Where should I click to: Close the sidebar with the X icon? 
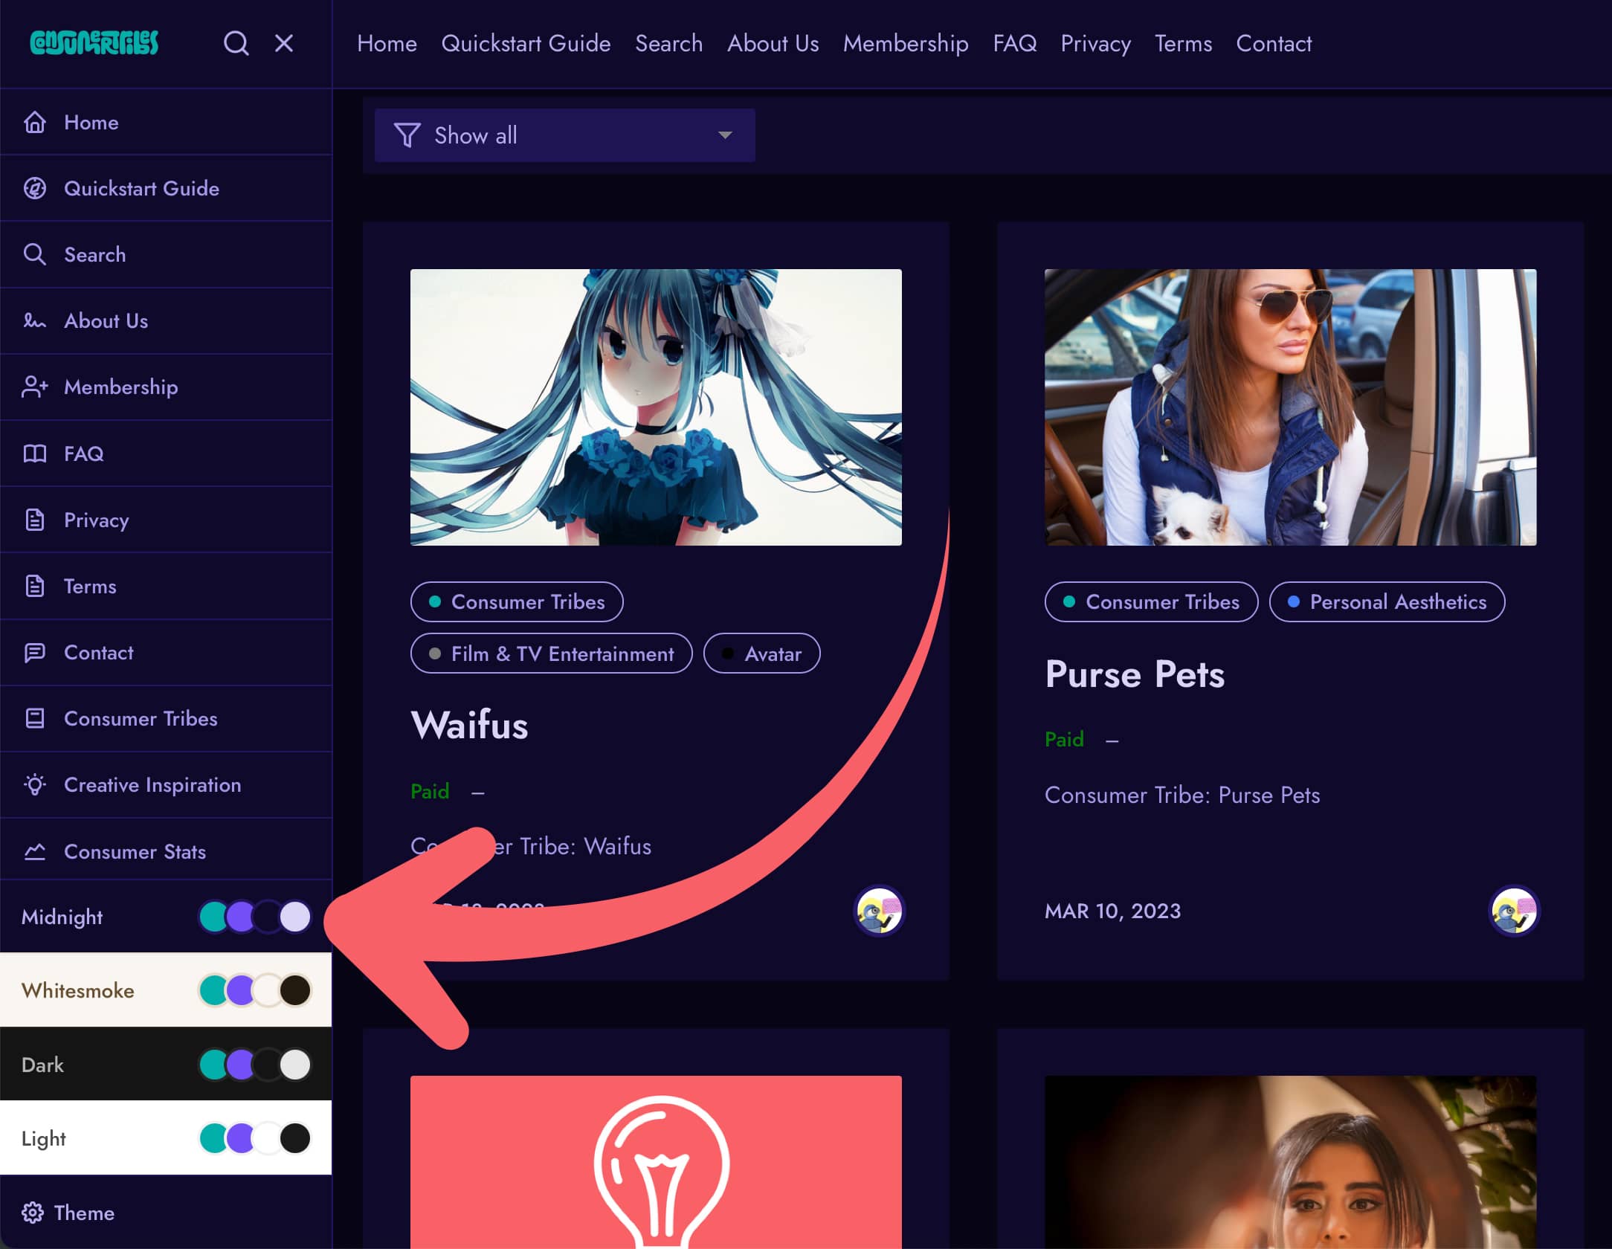click(284, 43)
